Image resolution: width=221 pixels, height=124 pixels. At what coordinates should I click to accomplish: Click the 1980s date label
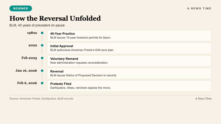pos(32,33)
